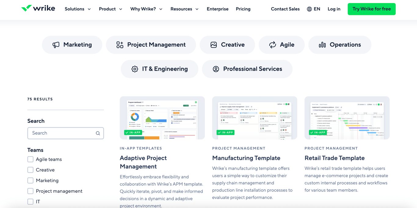Expand the Why Wrike? dropdown

(x=146, y=9)
